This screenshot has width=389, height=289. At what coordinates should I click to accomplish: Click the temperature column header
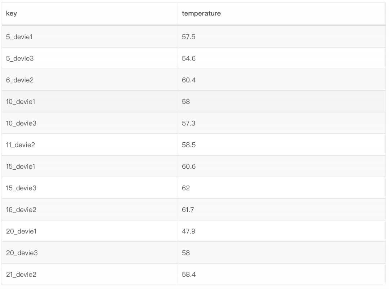tap(201, 14)
